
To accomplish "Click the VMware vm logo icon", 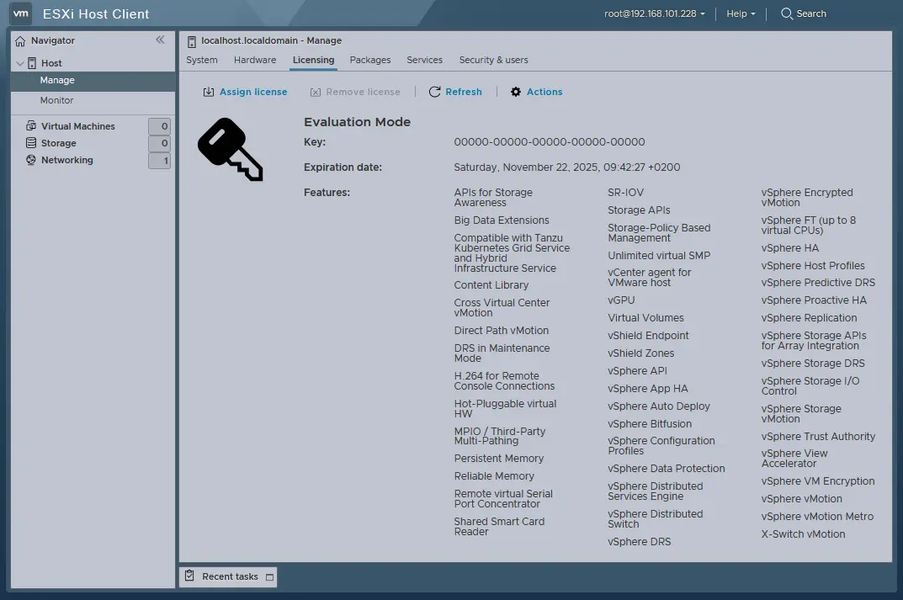I will click(x=21, y=13).
